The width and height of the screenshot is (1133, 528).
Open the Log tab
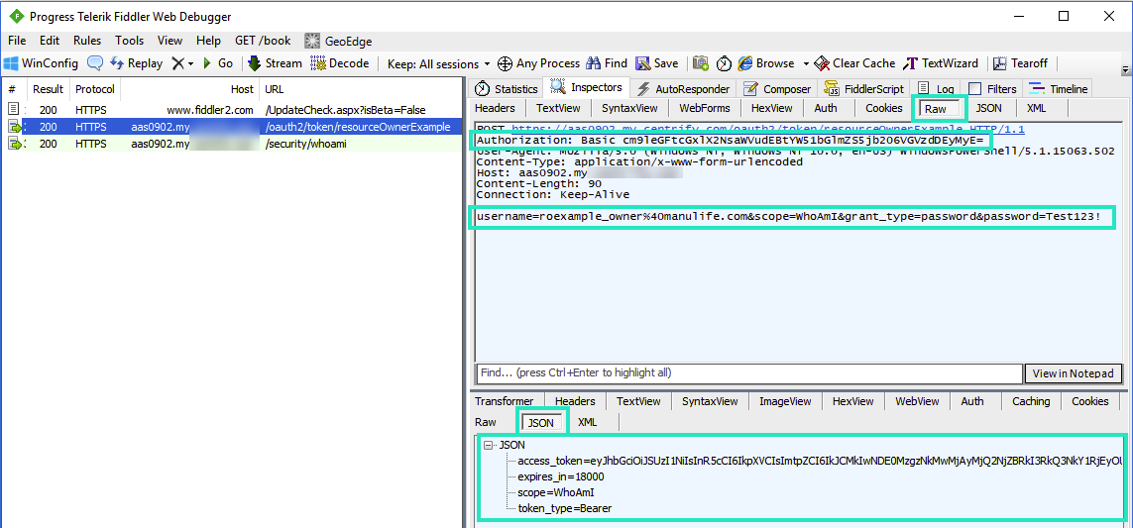pyautogui.click(x=937, y=89)
